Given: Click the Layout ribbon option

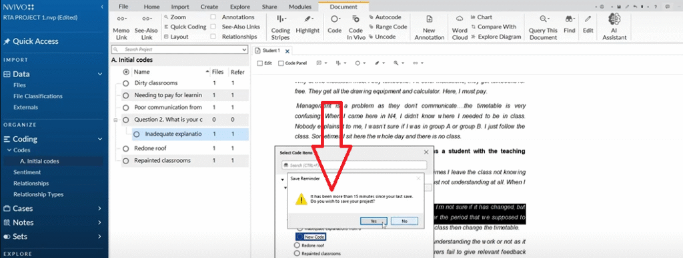Looking at the screenshot, I should (176, 37).
